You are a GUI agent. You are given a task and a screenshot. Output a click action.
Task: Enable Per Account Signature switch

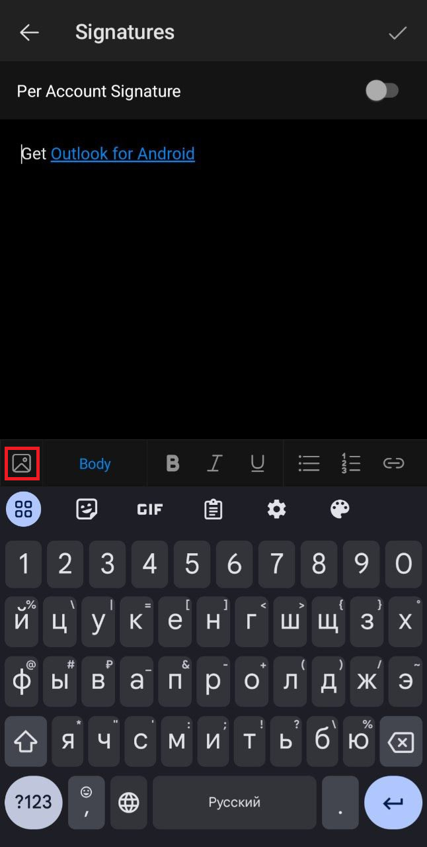click(x=383, y=91)
